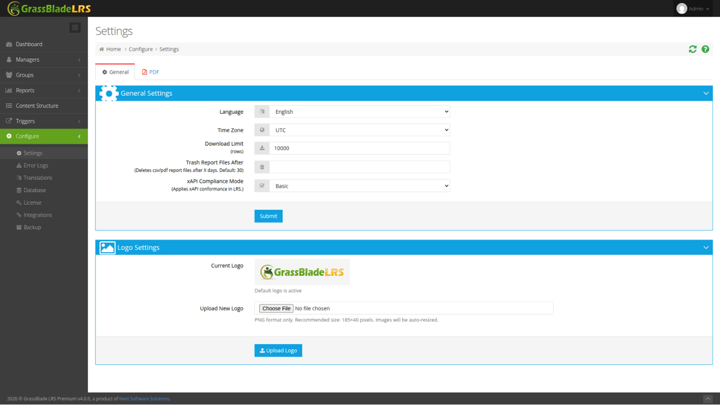Go to Configure in the breadcrumb

point(141,49)
